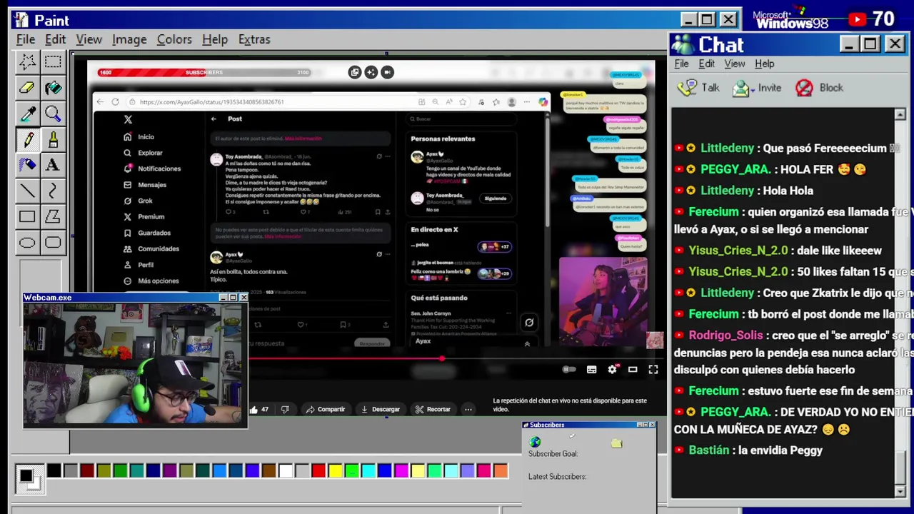Pick the Eraser tool in Paint

coord(27,88)
